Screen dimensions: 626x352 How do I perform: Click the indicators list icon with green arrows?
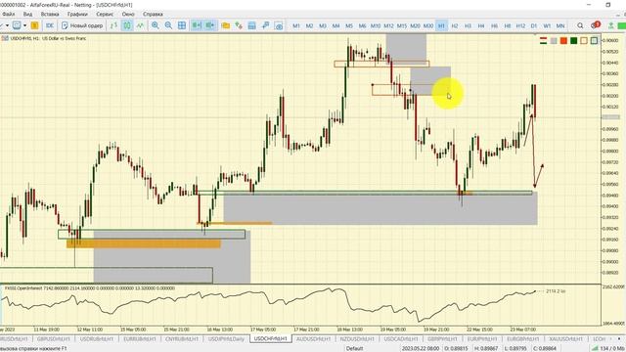pos(239,25)
